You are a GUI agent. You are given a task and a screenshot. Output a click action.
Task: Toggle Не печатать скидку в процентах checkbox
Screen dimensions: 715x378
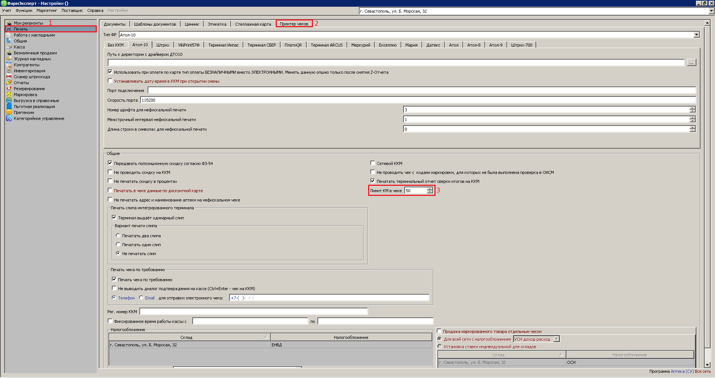110,181
